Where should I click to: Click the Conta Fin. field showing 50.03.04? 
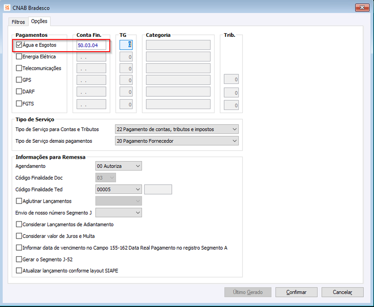coord(91,45)
